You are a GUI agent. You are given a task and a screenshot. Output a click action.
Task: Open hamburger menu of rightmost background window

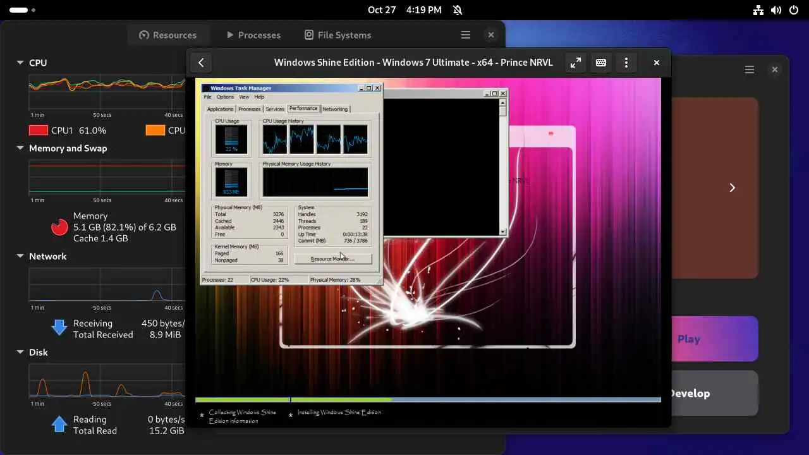point(750,70)
